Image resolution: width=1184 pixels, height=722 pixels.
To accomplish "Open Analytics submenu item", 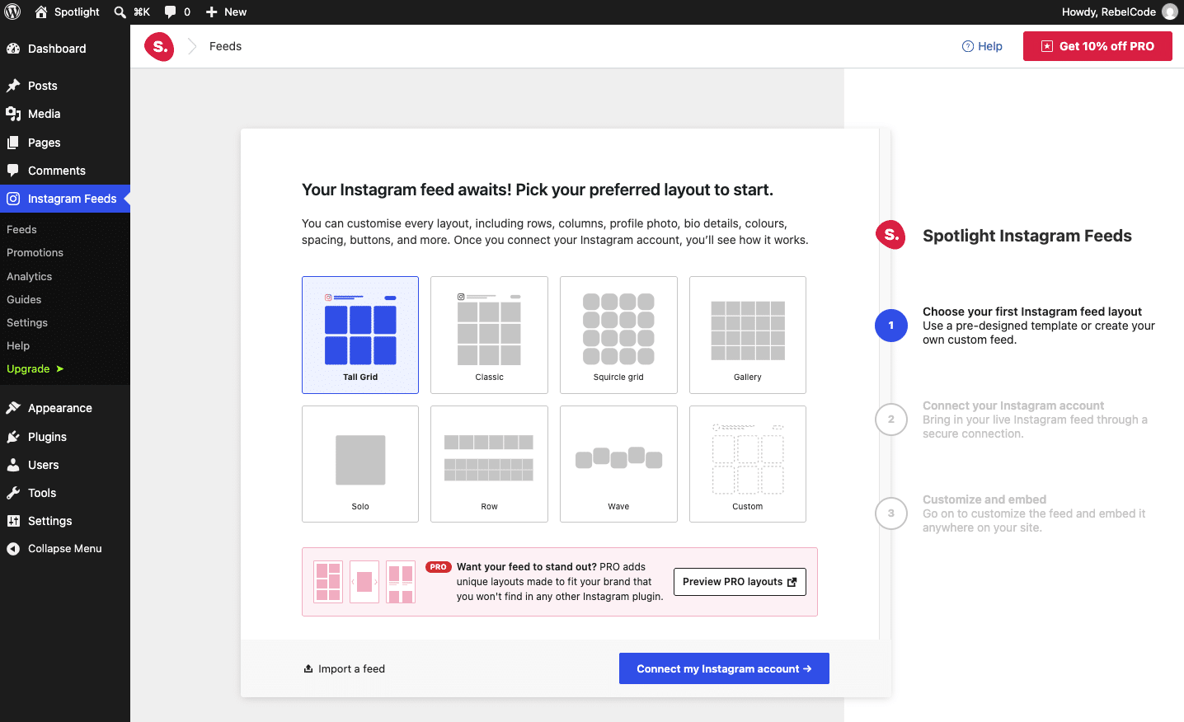I will tap(29, 276).
